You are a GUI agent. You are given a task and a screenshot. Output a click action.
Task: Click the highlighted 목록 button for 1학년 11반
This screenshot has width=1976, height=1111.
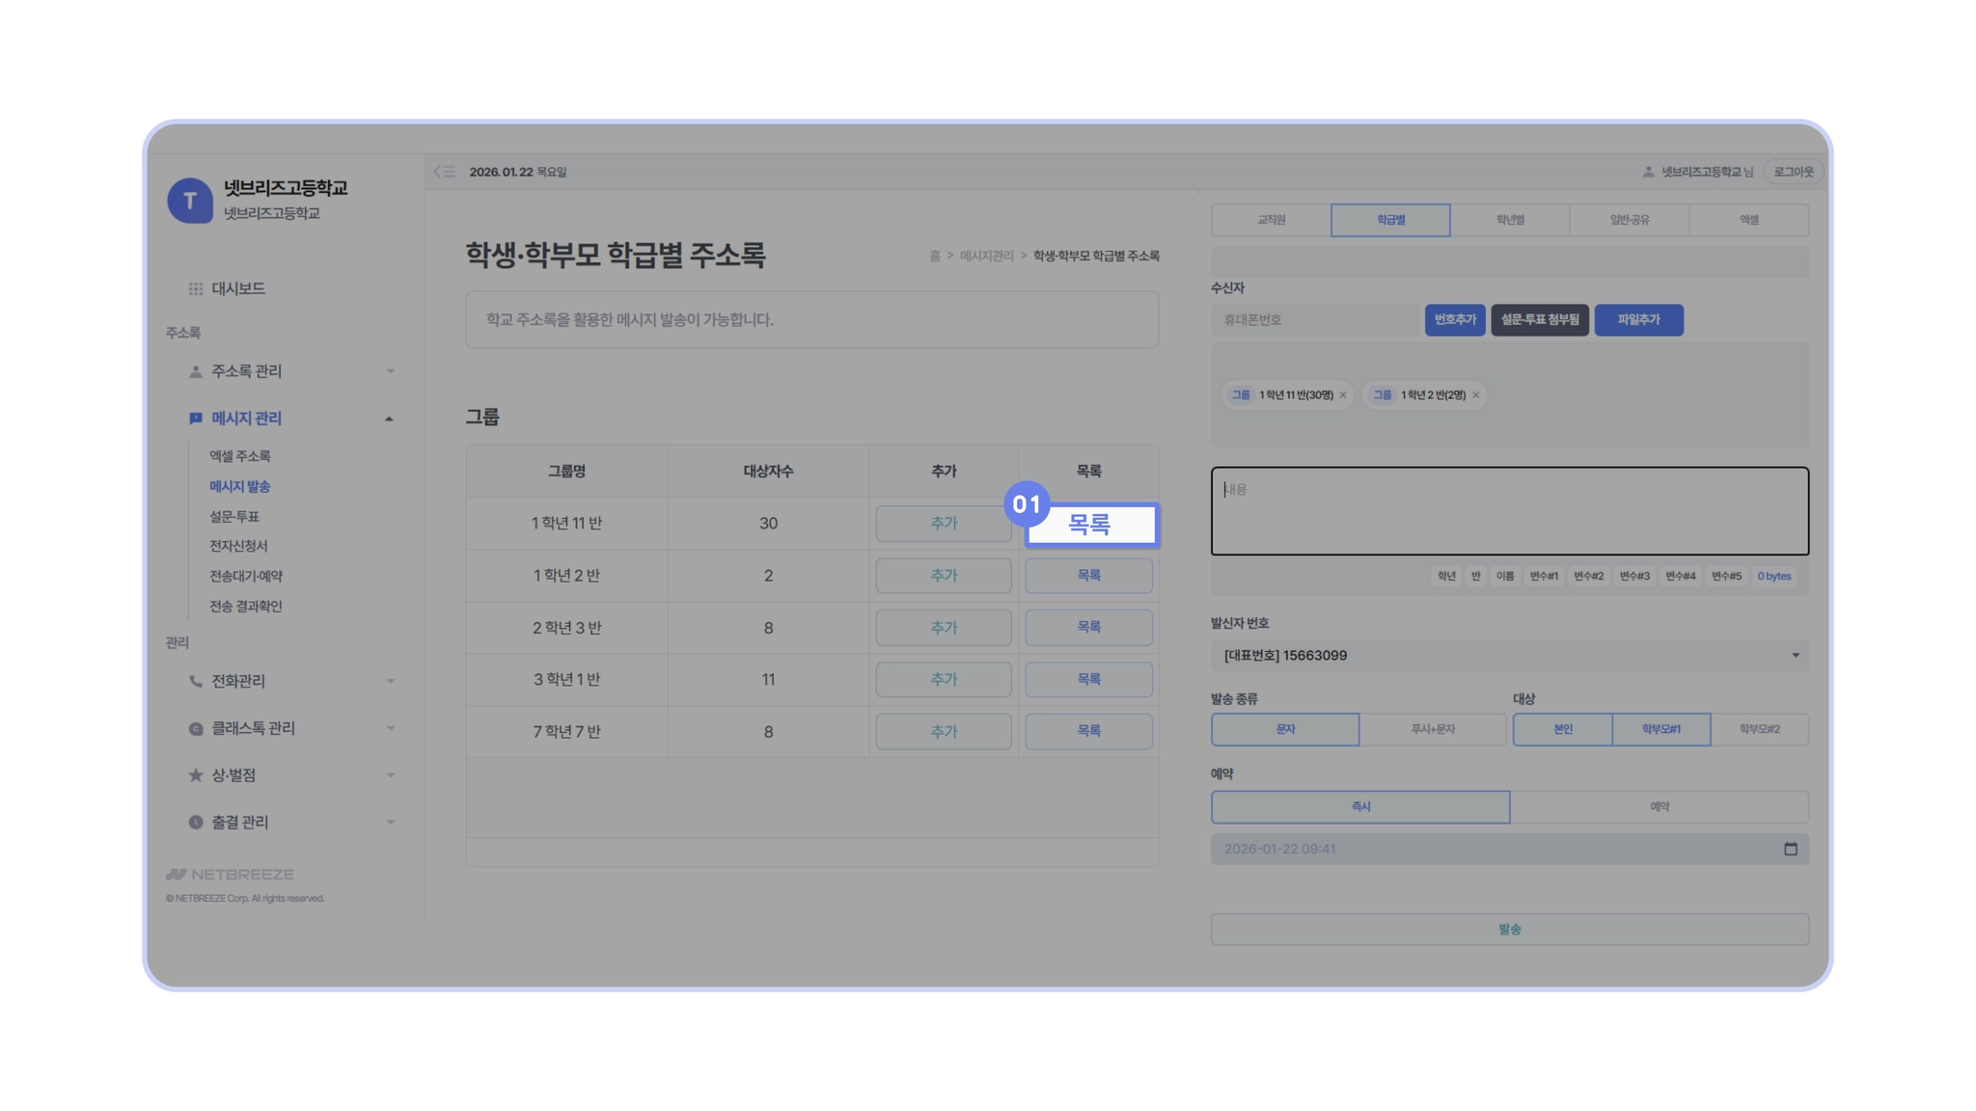(1090, 525)
